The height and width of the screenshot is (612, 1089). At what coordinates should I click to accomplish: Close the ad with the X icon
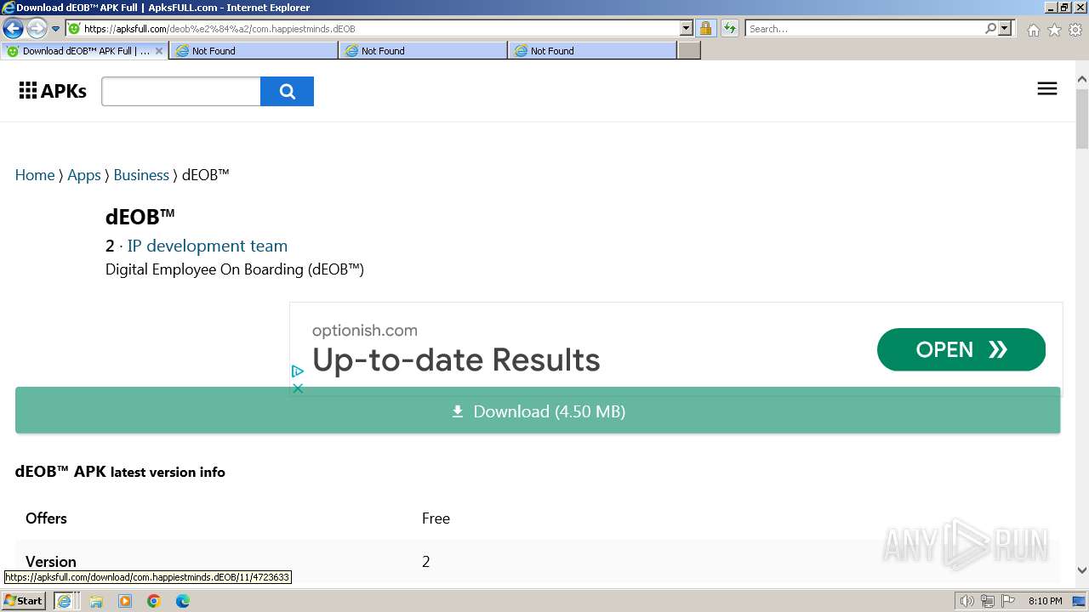[x=298, y=388]
